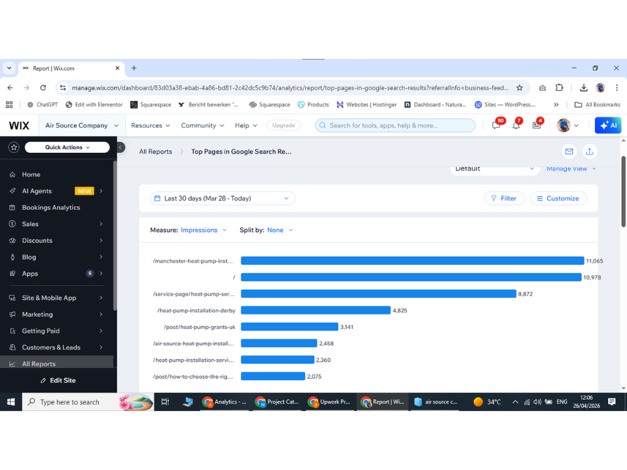
Task: Open the Quick Actions dropdown
Action: coord(67,147)
